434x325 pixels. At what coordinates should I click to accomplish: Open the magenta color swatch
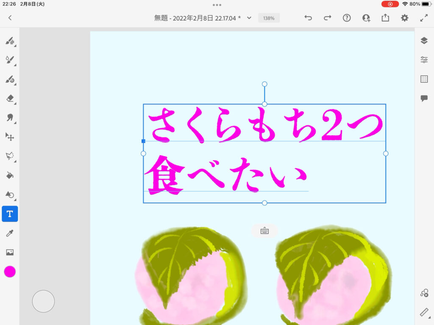tap(10, 272)
